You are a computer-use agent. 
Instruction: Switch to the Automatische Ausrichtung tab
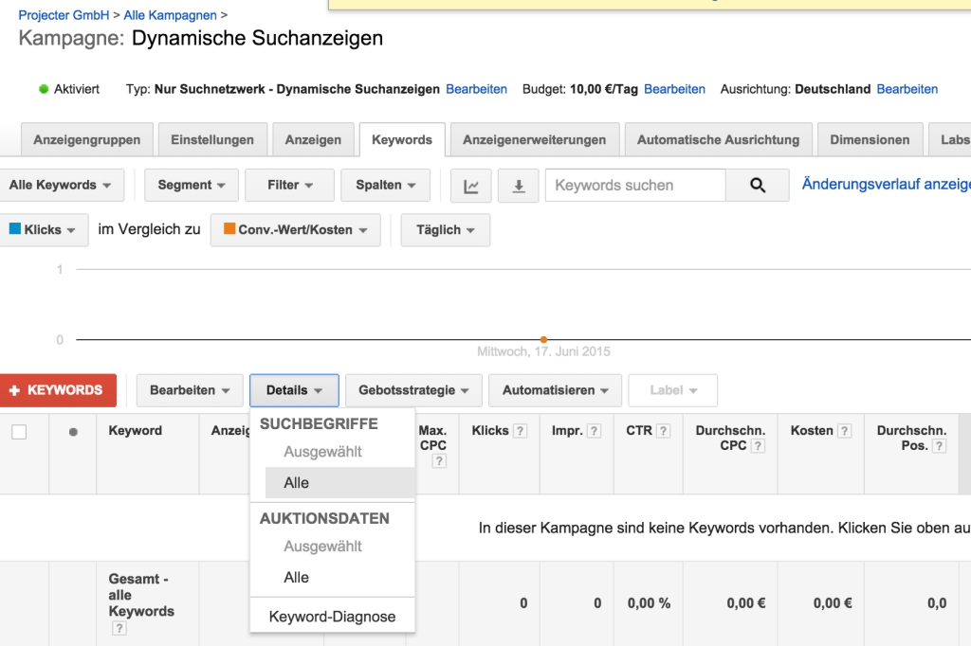coord(719,140)
